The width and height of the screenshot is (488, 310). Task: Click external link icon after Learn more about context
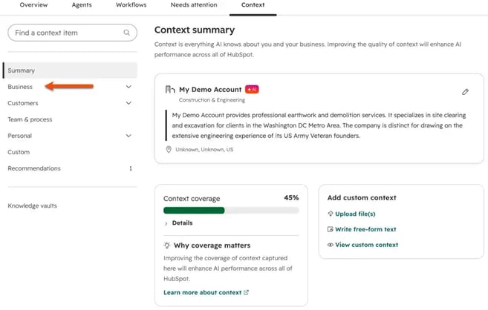246,292
